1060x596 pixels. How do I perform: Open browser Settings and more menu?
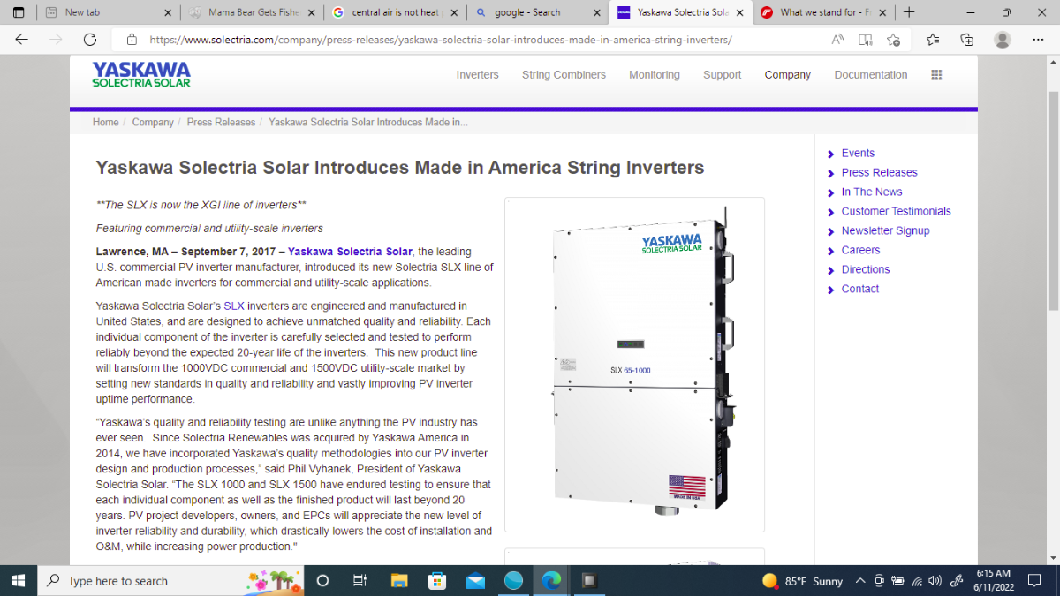[1037, 40]
